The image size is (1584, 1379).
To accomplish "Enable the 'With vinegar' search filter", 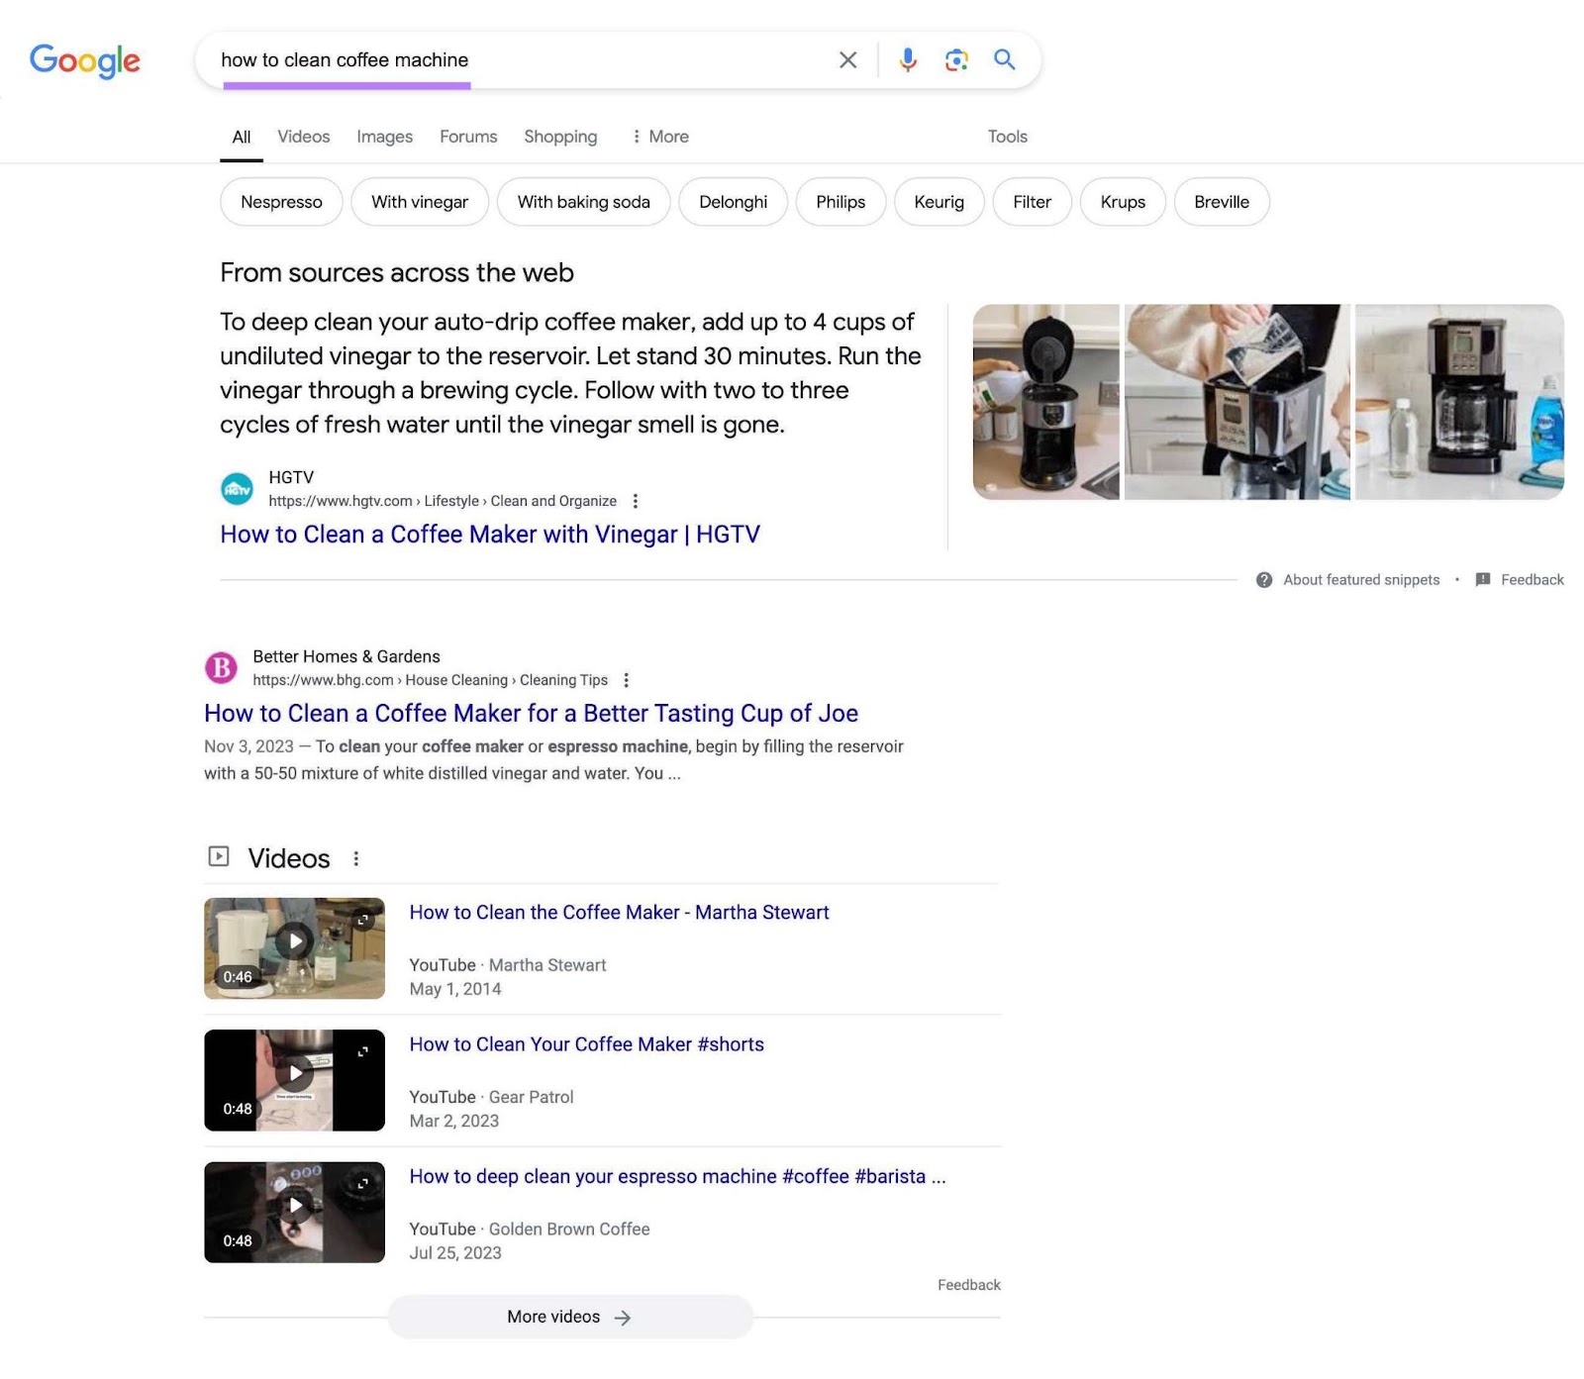I will [x=420, y=202].
